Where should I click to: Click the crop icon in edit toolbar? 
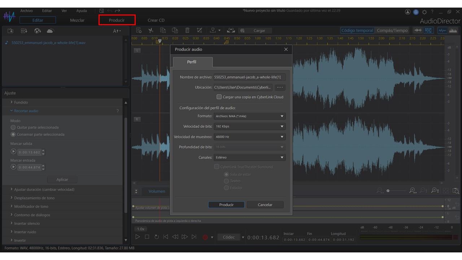pos(199,30)
